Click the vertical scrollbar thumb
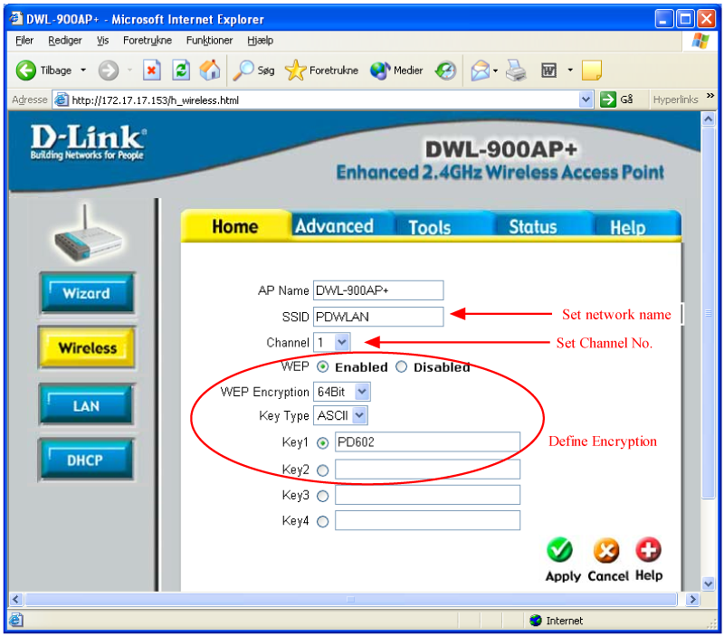 click(709, 313)
